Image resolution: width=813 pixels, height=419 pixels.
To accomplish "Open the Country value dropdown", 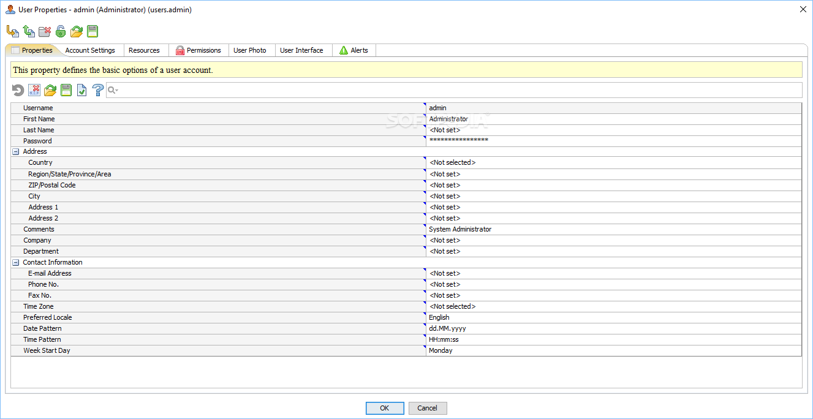I will pos(613,162).
